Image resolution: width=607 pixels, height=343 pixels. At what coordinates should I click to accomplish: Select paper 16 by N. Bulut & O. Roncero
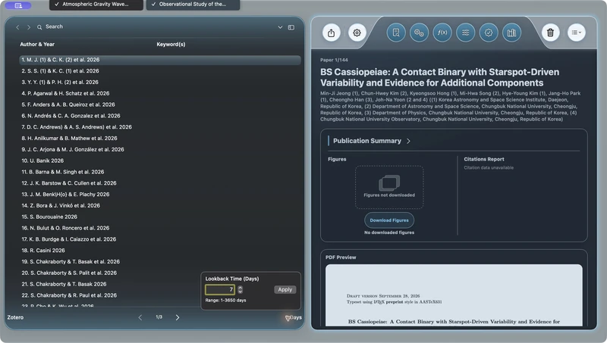pyautogui.click(x=160, y=228)
